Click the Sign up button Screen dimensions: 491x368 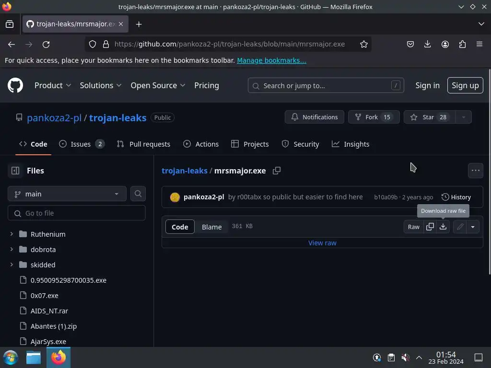pos(465,85)
